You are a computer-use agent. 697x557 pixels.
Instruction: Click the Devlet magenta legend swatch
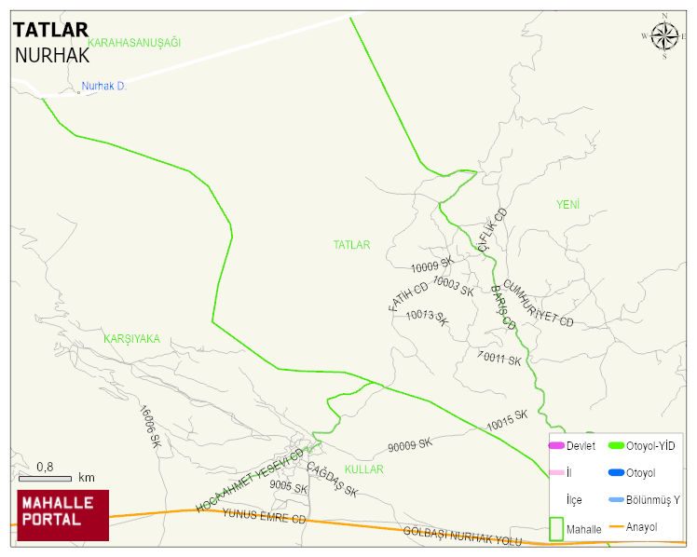click(556, 445)
